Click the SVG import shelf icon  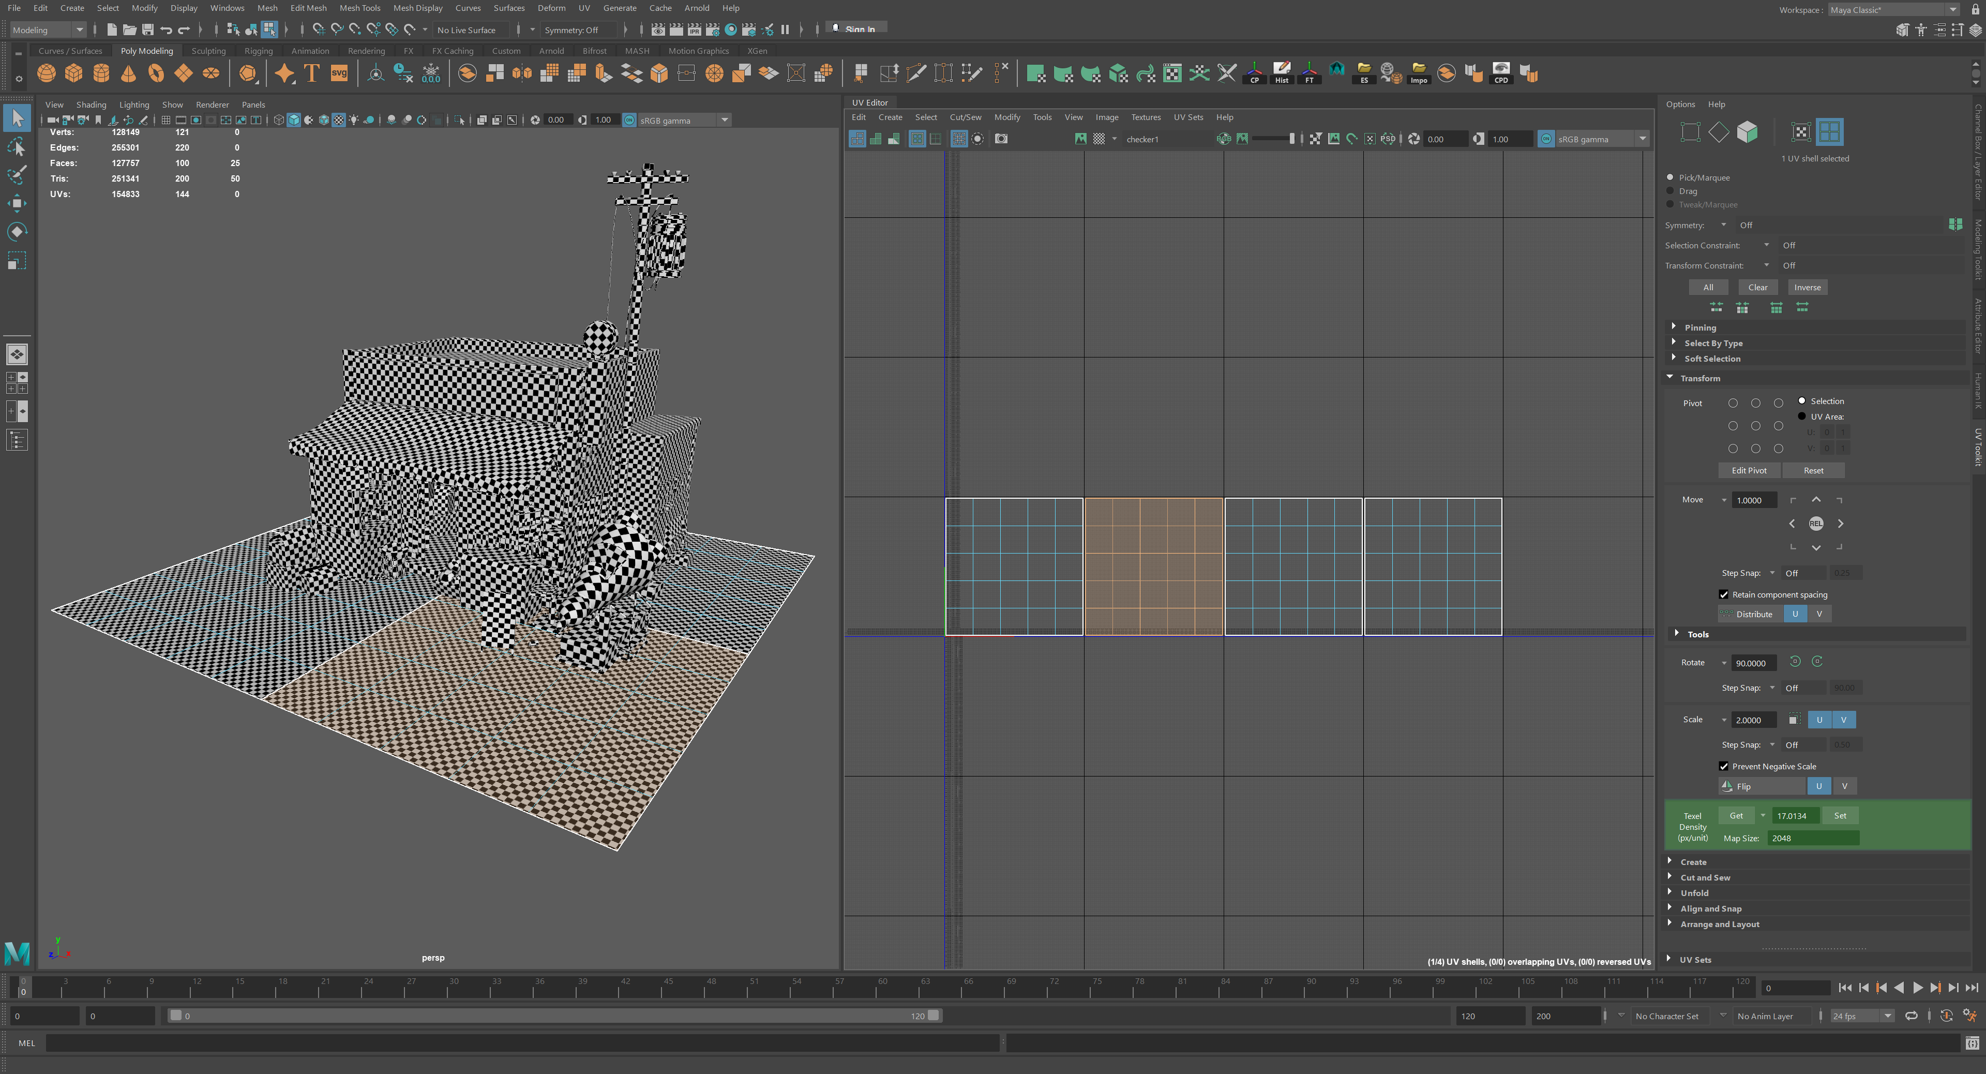pos(339,73)
